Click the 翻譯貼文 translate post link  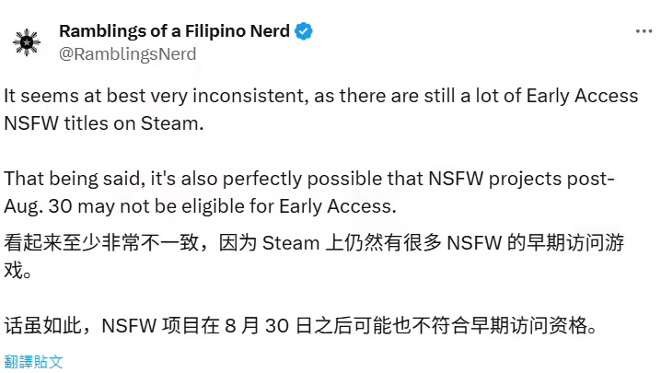33,361
